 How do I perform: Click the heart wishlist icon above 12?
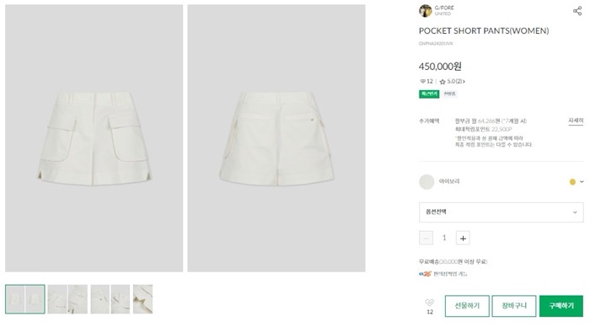[x=429, y=303]
